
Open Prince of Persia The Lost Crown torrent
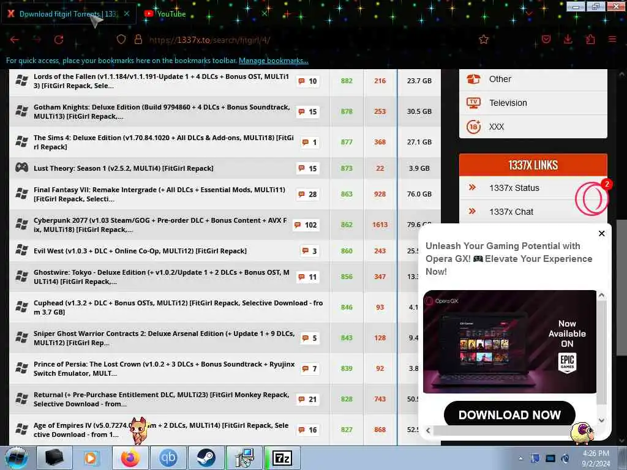tap(164, 368)
